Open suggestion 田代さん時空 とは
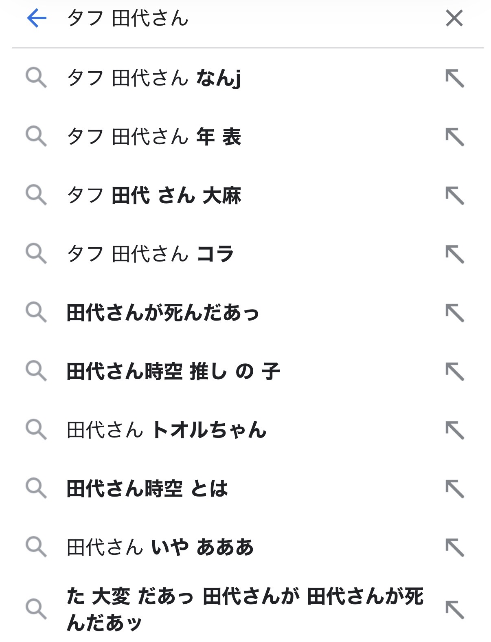The height and width of the screenshot is (642, 491). click(x=147, y=489)
